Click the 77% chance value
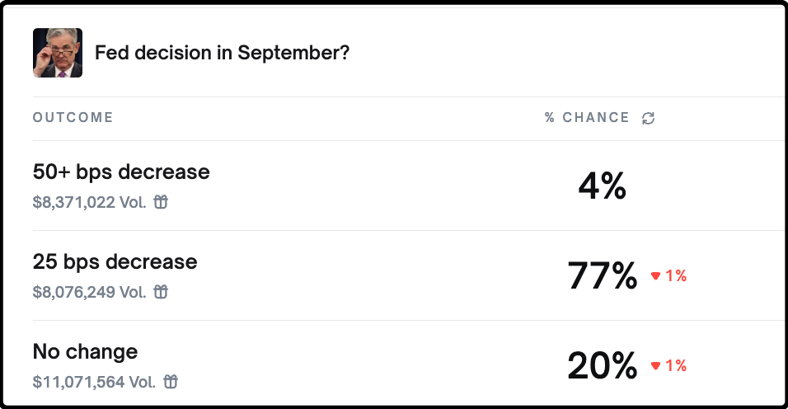The width and height of the screenshot is (788, 409). point(602,276)
